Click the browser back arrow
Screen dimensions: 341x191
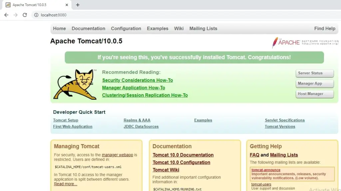(6, 15)
